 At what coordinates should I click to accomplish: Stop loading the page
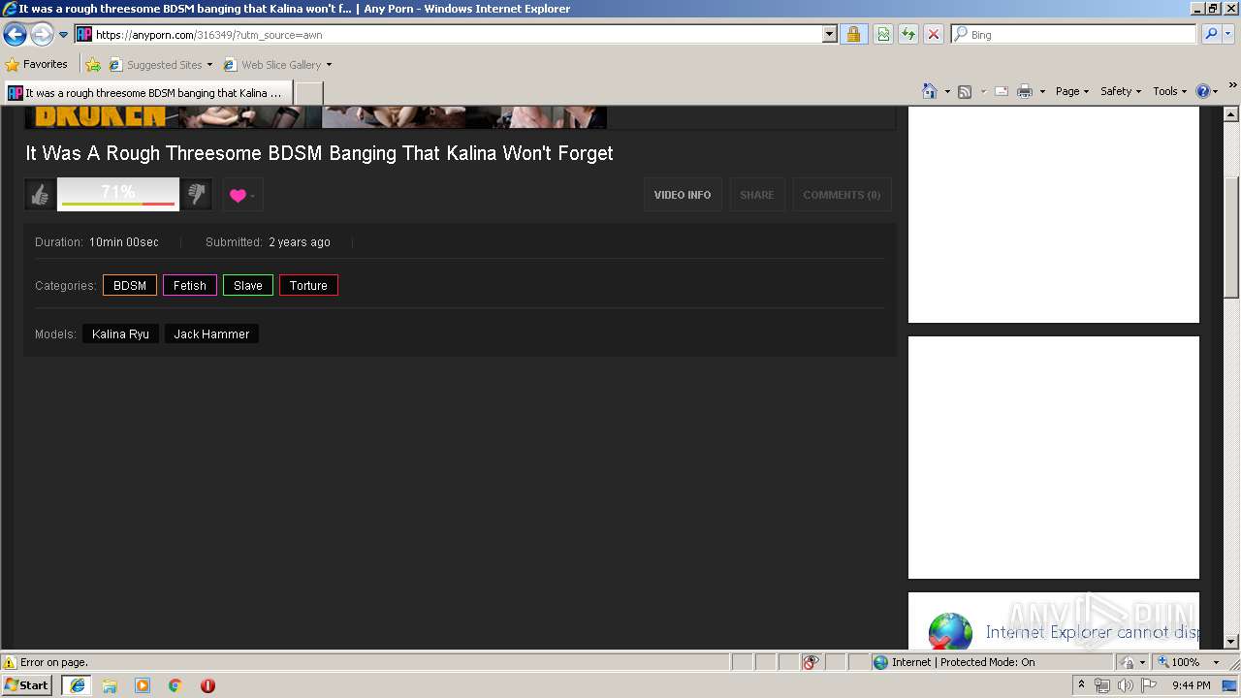[934, 34]
